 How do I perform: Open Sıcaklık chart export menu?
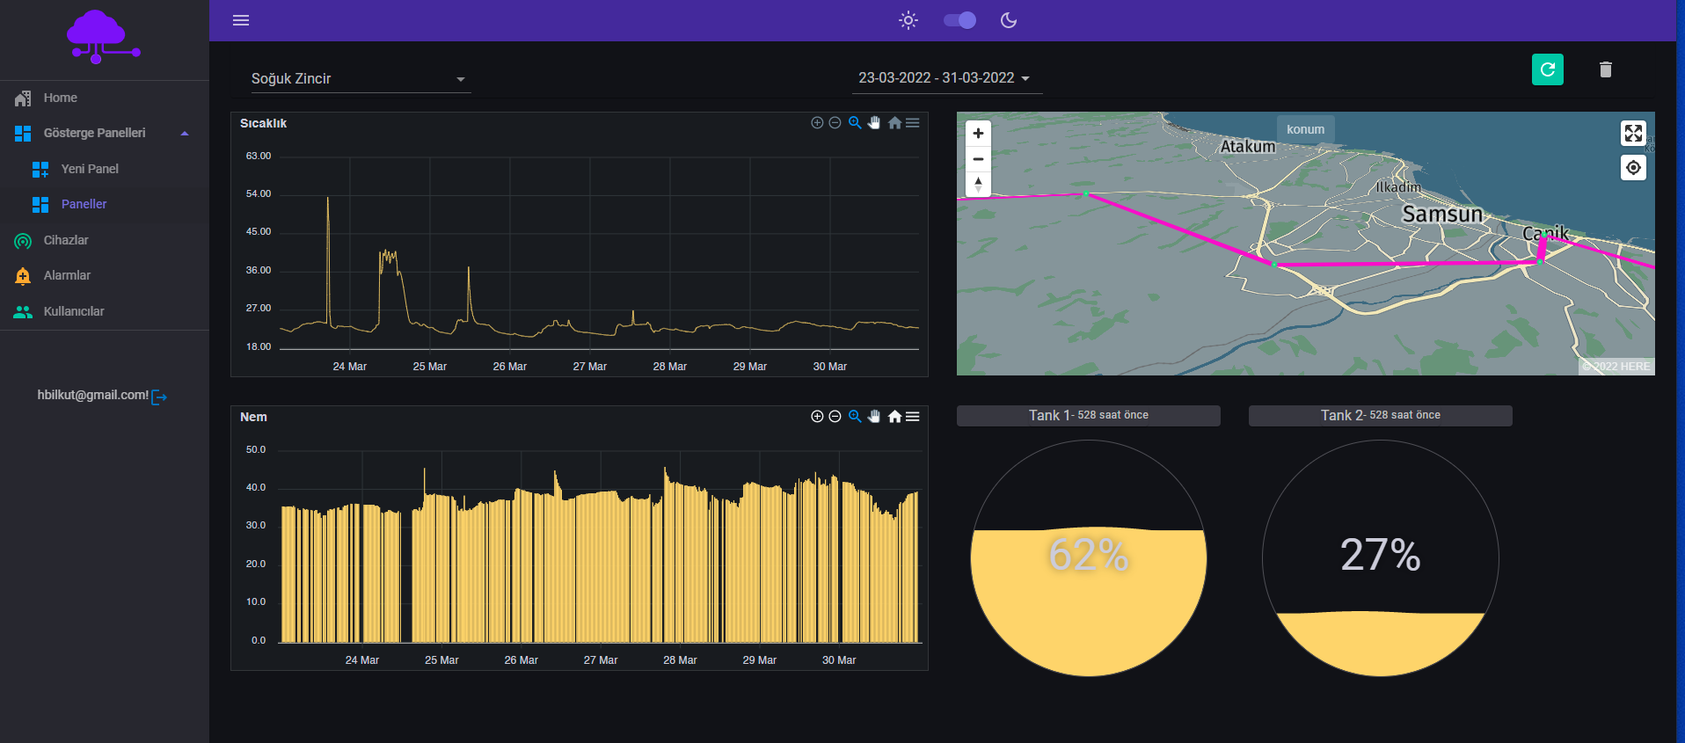(x=913, y=123)
